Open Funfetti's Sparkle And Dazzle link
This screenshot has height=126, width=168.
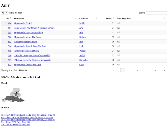(26, 51)
